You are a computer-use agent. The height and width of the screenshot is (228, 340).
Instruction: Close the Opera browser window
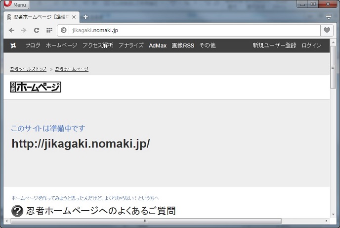pos(328,4)
